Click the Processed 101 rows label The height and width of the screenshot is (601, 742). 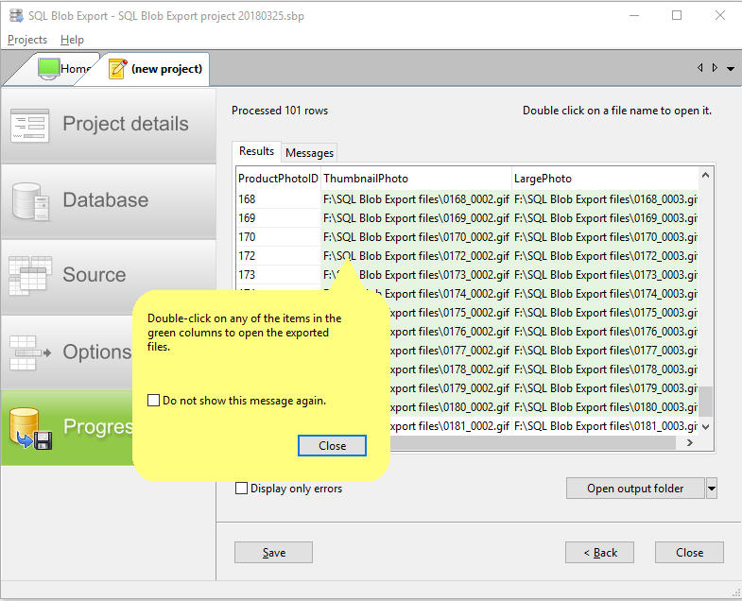[x=280, y=111]
